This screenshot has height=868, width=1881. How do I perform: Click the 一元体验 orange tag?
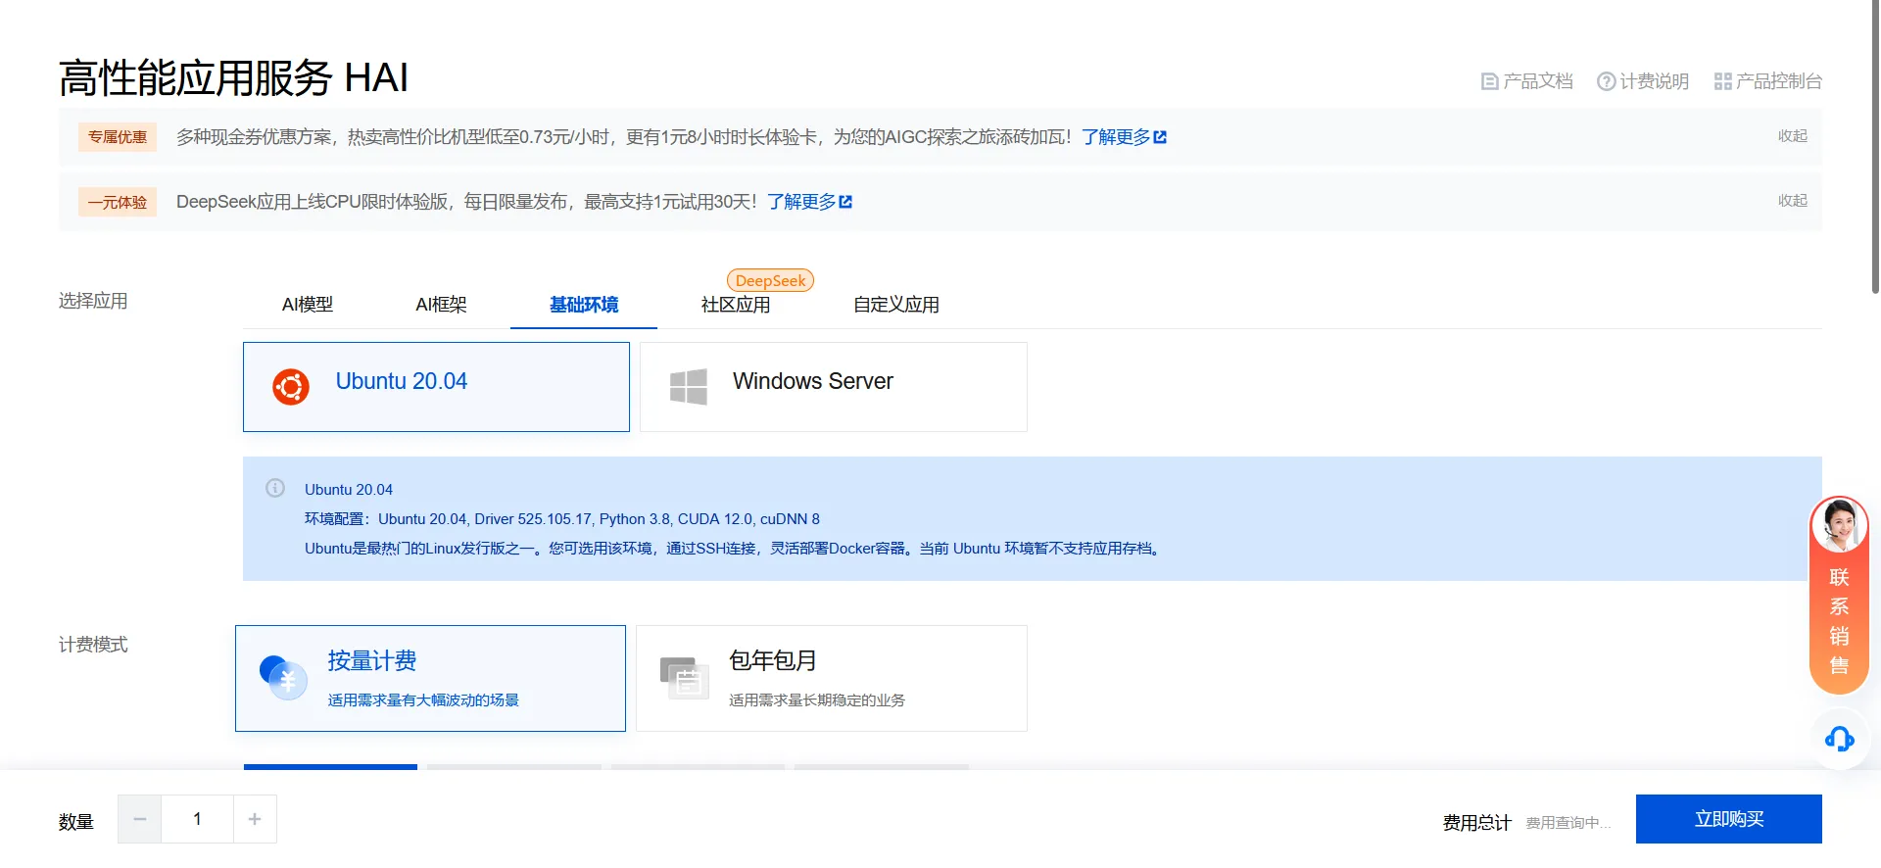pos(118,202)
